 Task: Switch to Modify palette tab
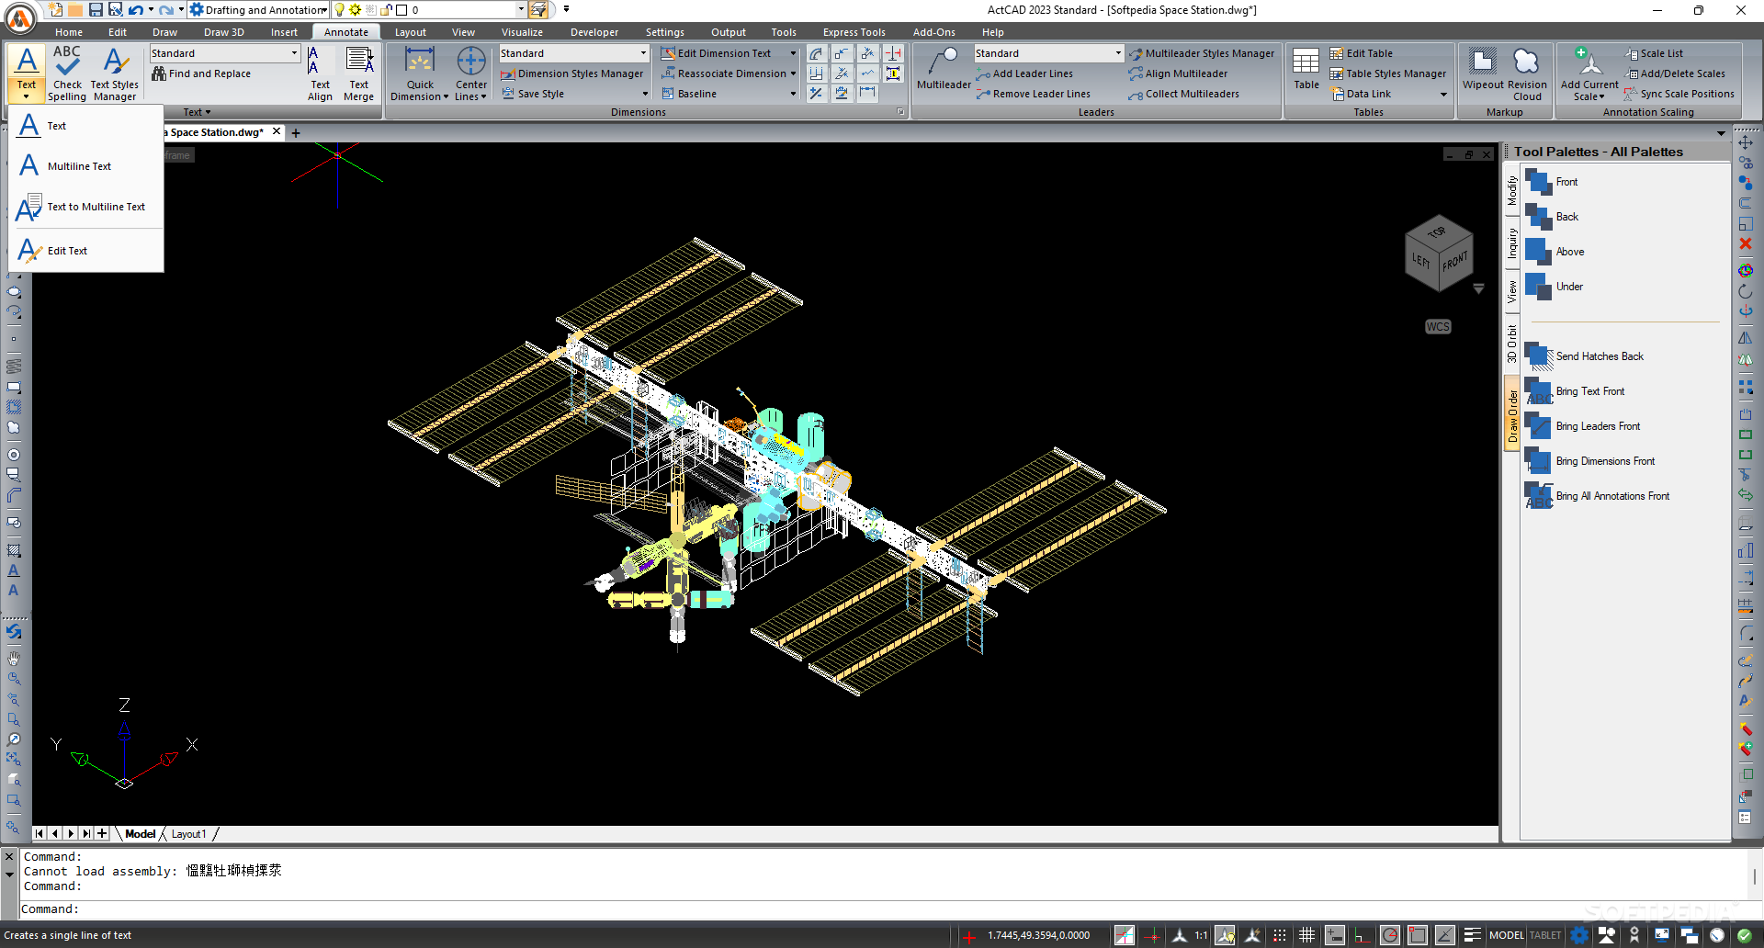point(1511,190)
